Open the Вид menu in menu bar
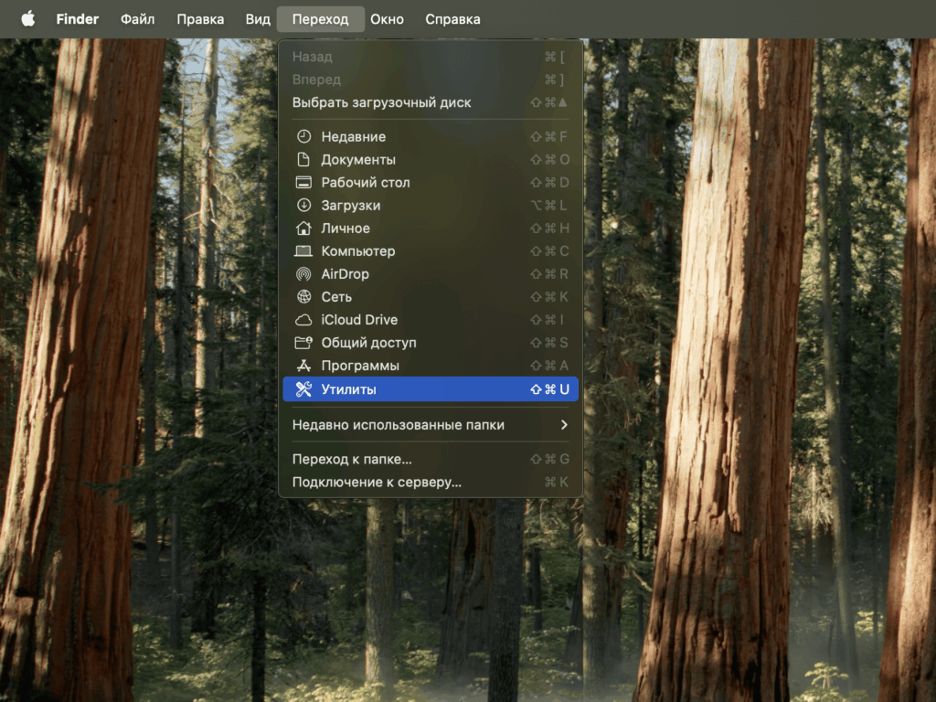Image resolution: width=936 pixels, height=702 pixels. [258, 19]
